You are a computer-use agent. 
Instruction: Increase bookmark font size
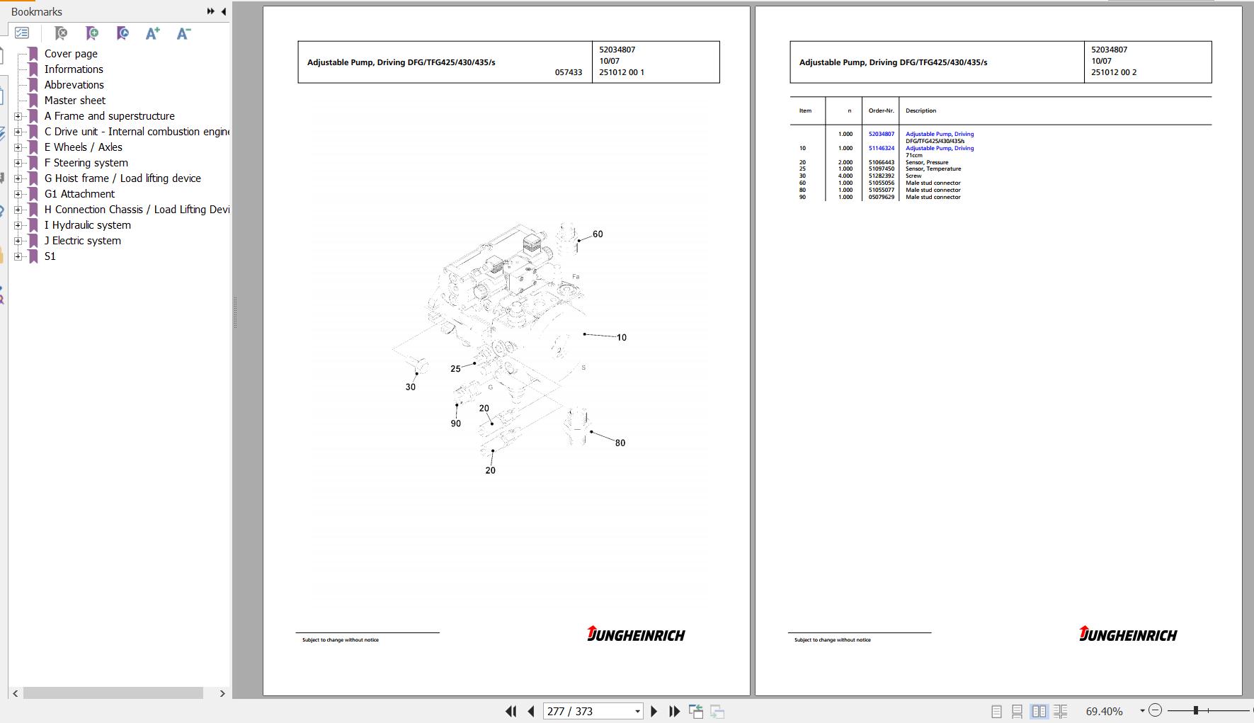point(152,33)
